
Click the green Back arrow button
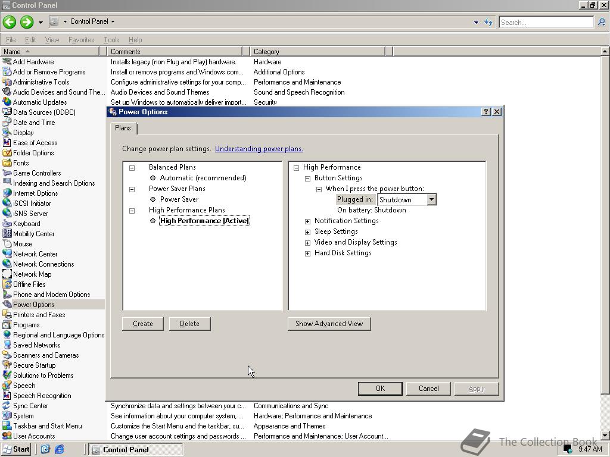[10, 22]
